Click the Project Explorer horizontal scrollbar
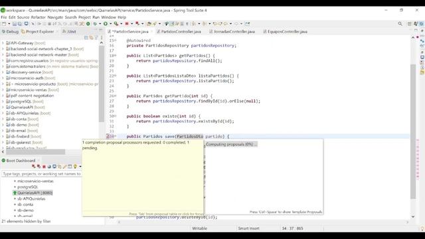Screen dimensions: 425x239 coord(35,152)
